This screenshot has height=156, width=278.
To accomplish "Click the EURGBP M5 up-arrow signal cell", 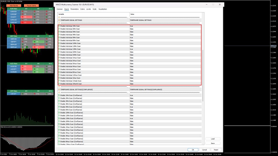I will pos(39,14).
